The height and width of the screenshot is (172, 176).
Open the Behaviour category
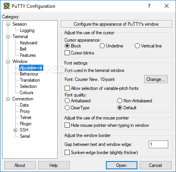(x=29, y=74)
